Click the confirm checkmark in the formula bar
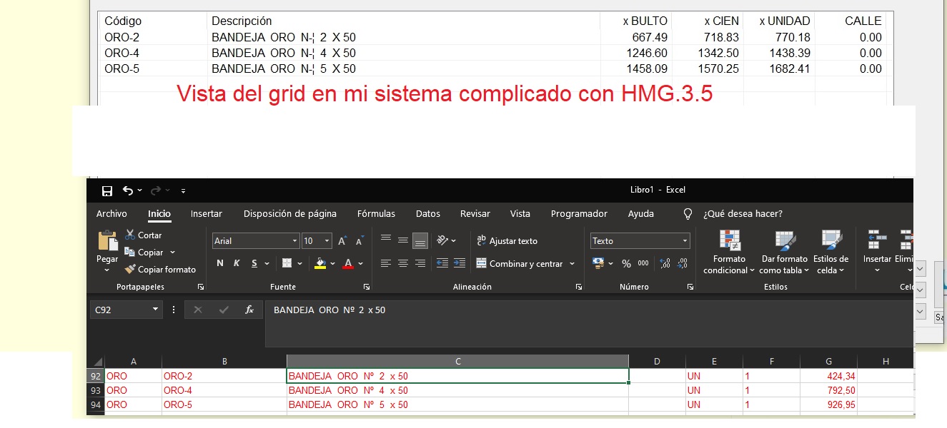 [x=224, y=310]
